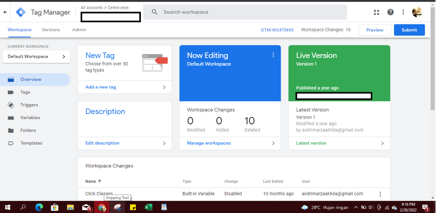The width and height of the screenshot is (438, 213).
Task: Click the taskbar search icon
Action: (x=23, y=207)
